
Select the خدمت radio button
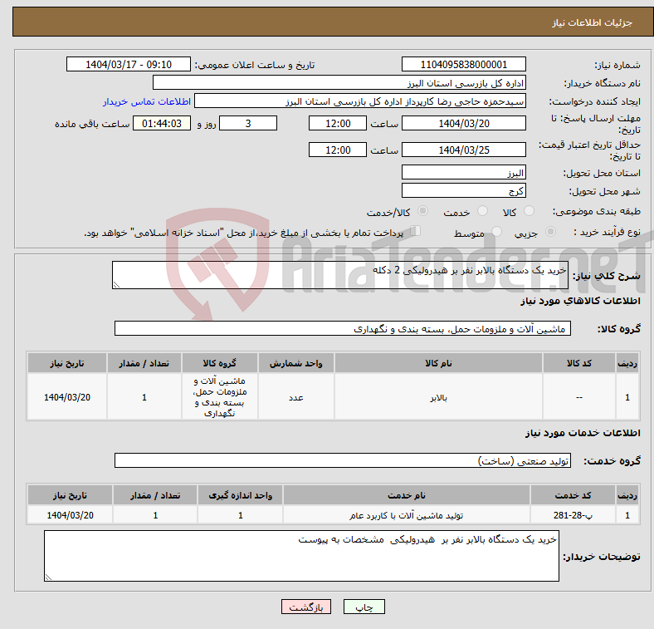coord(482,211)
